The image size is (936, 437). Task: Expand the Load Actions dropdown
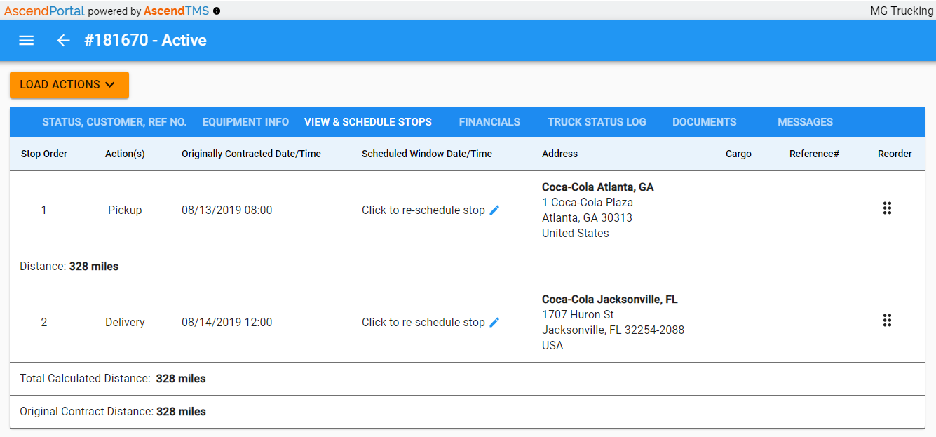(69, 85)
